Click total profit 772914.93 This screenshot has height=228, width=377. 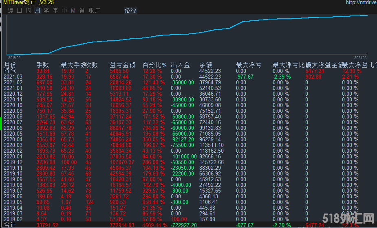122,226
